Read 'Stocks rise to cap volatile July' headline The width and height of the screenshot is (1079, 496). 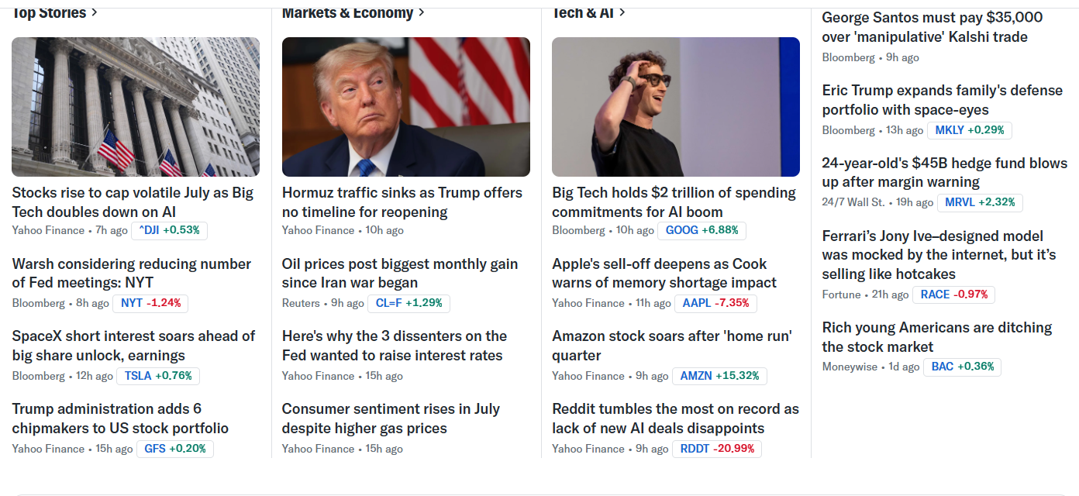pos(133,202)
